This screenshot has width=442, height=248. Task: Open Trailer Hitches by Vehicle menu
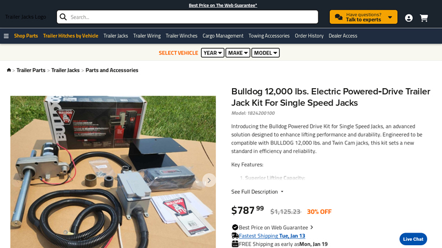click(x=71, y=36)
